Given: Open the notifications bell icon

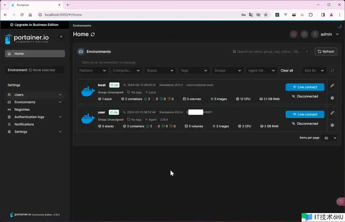Looking at the screenshot, I should click(x=294, y=34).
